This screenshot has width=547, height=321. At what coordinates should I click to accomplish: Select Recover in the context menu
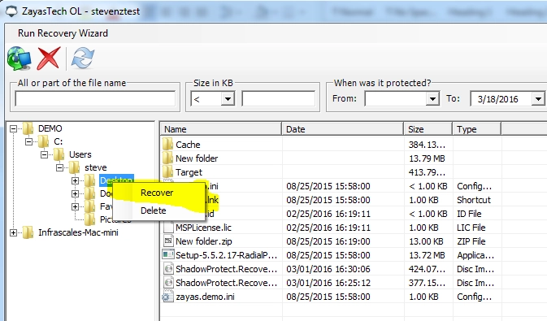tap(157, 193)
